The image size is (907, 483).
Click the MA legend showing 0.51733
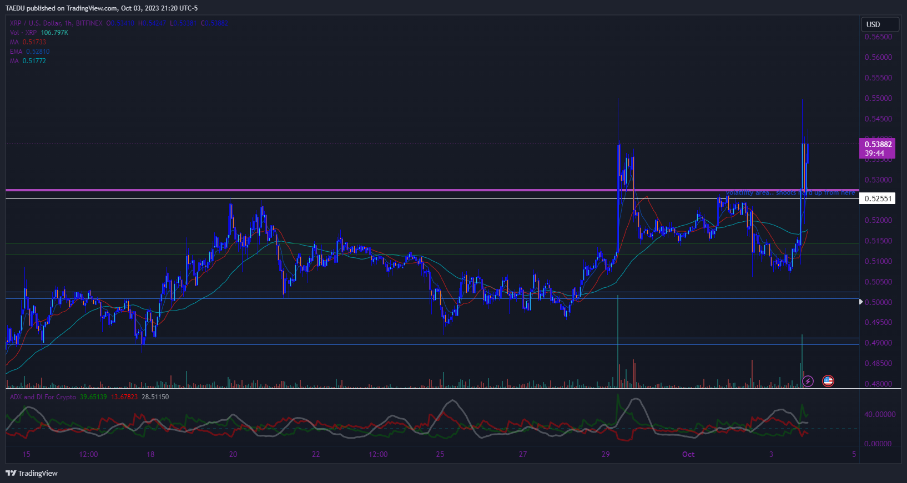point(28,42)
